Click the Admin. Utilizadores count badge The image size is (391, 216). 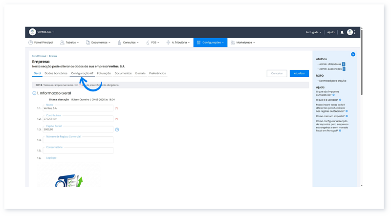click(x=344, y=64)
